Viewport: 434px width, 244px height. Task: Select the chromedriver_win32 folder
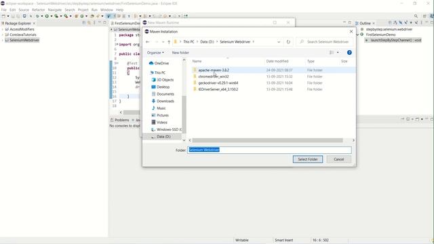(x=214, y=77)
